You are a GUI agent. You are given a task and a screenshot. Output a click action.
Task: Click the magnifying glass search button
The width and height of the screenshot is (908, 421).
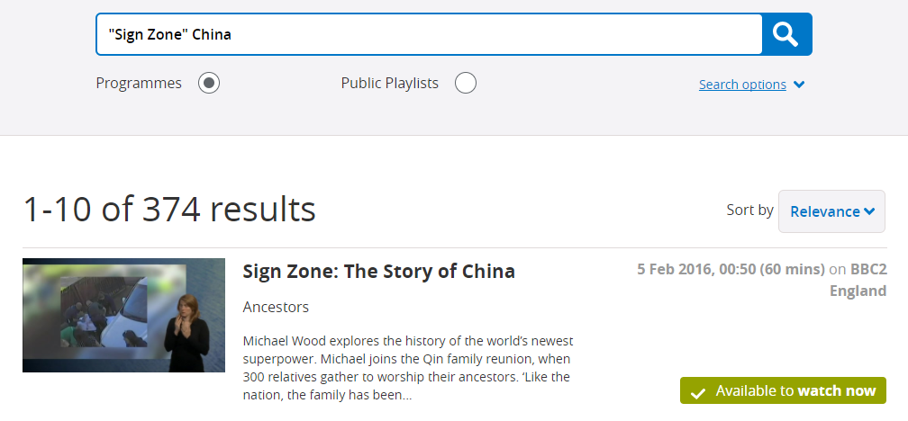click(786, 34)
